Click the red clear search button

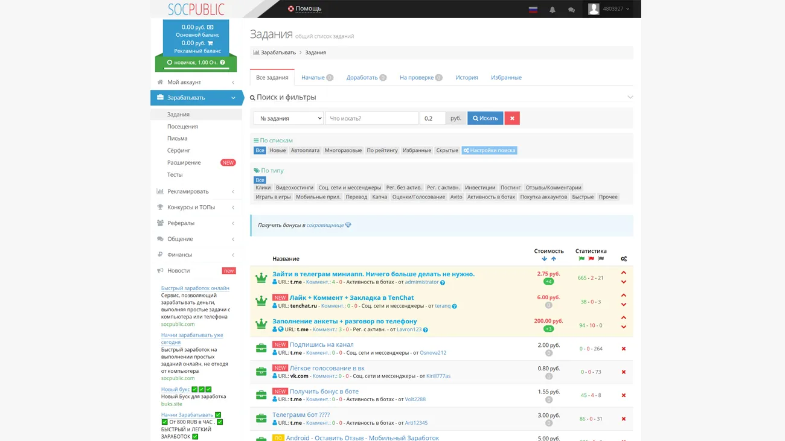[x=512, y=118]
